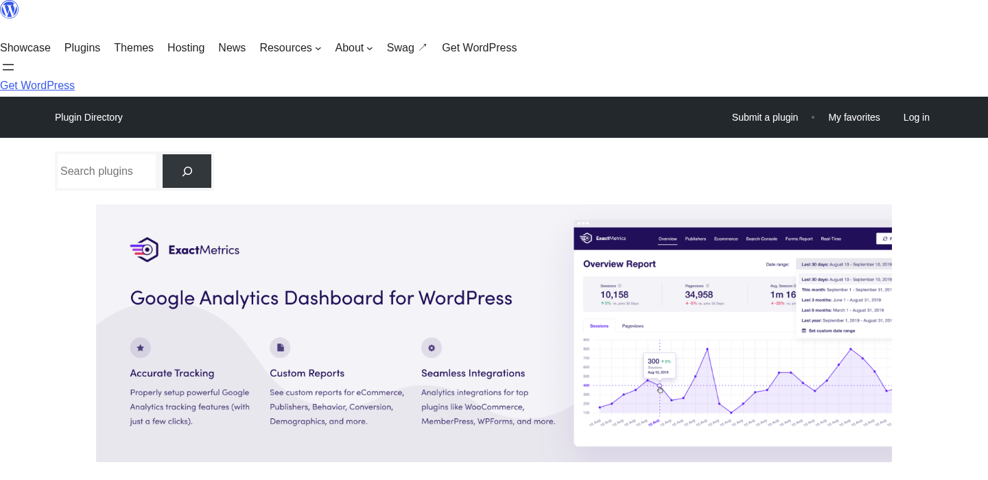The width and height of the screenshot is (988, 480).
Task: Click the Real-Time tab in preview
Action: click(x=831, y=239)
